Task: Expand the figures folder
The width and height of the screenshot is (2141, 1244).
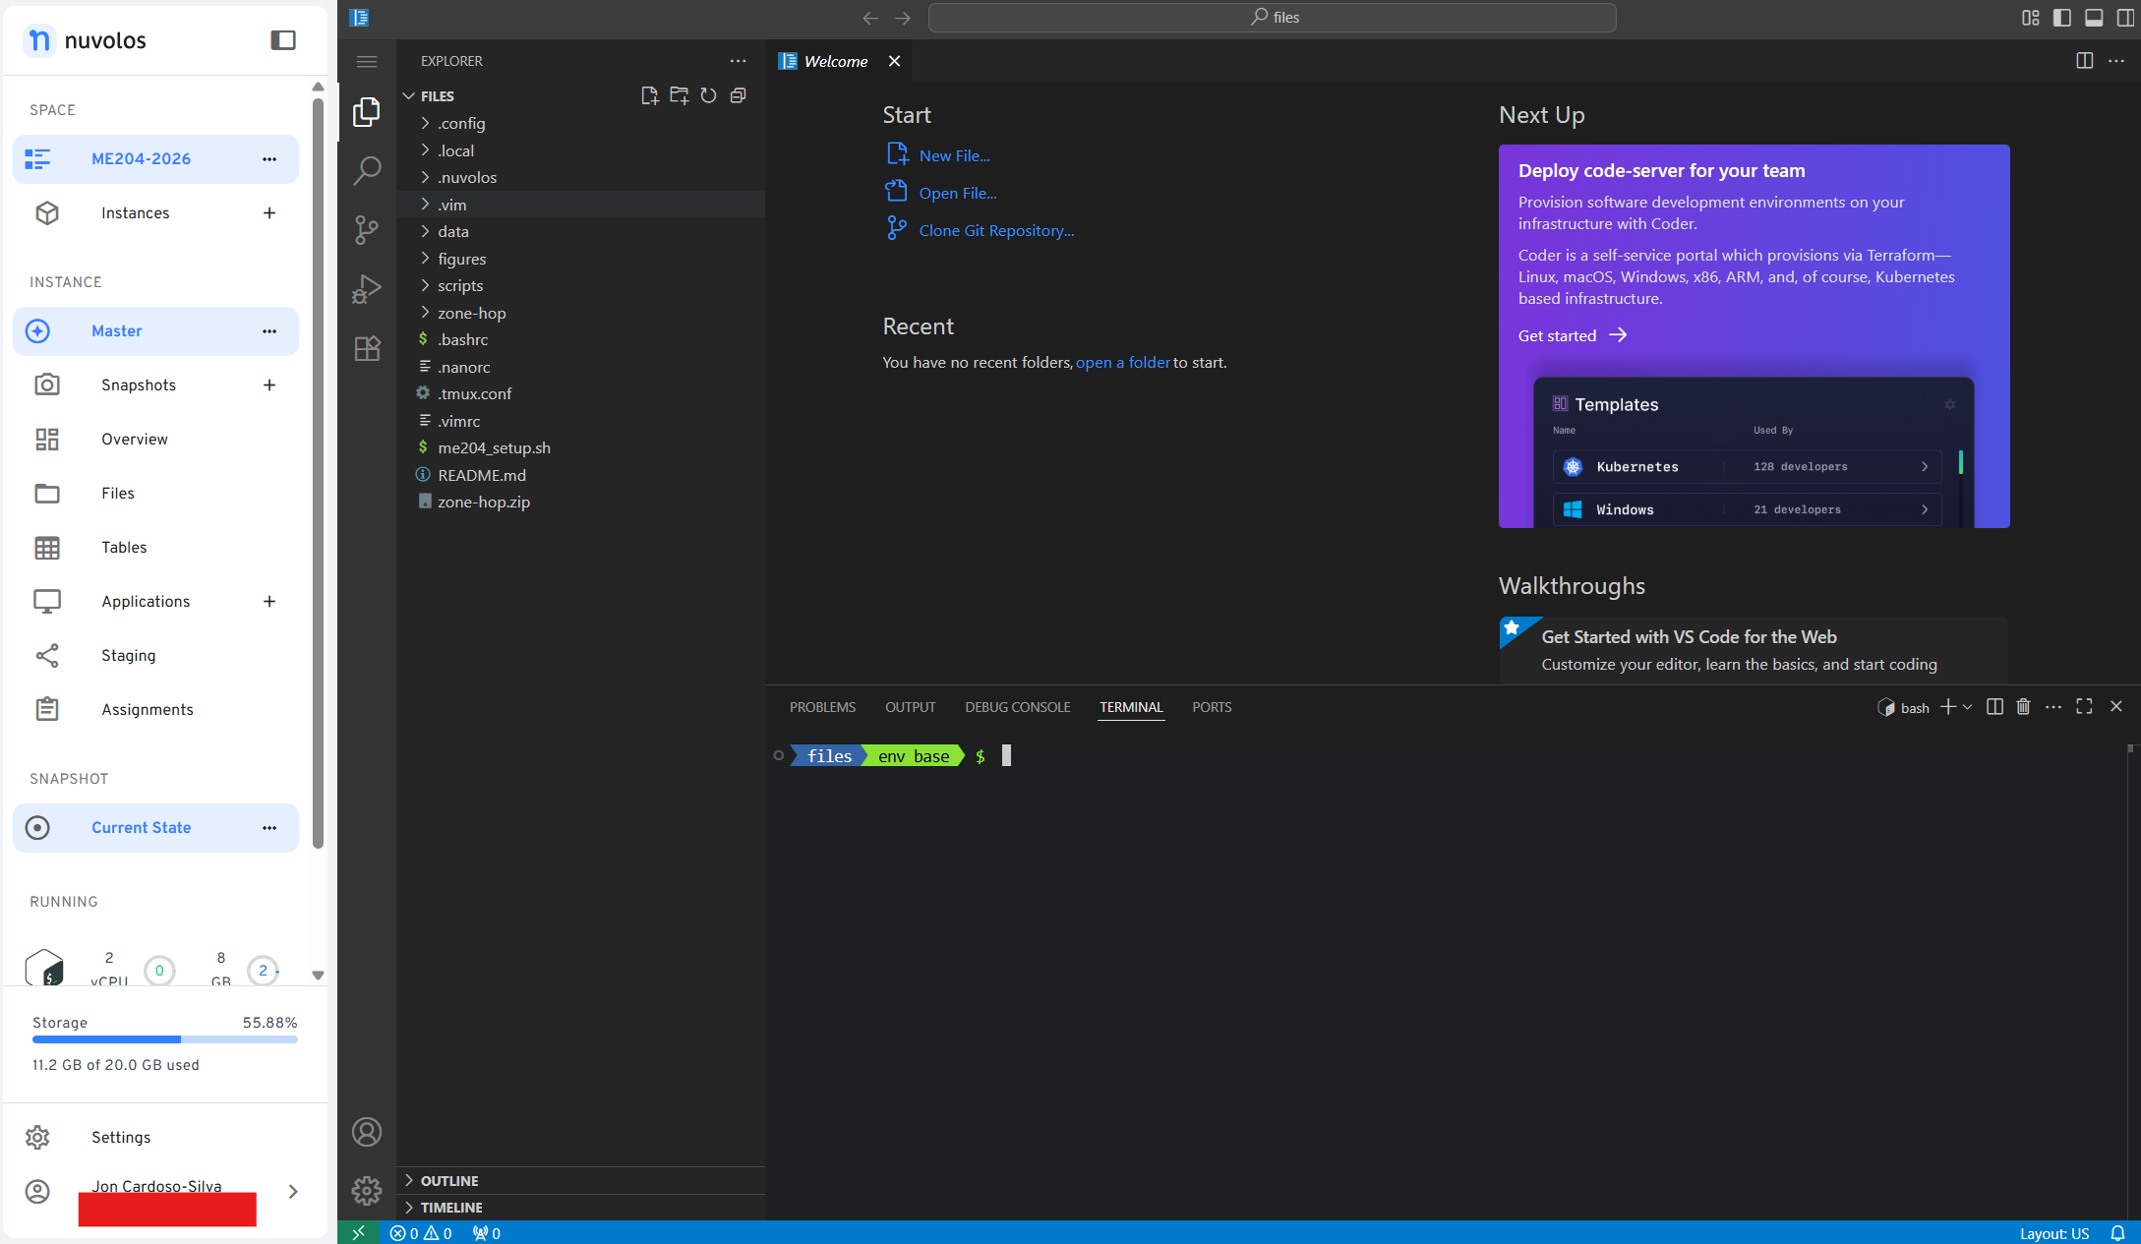Action: [x=580, y=259]
